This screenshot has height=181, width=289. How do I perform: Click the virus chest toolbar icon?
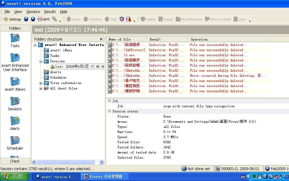(x=122, y=19)
